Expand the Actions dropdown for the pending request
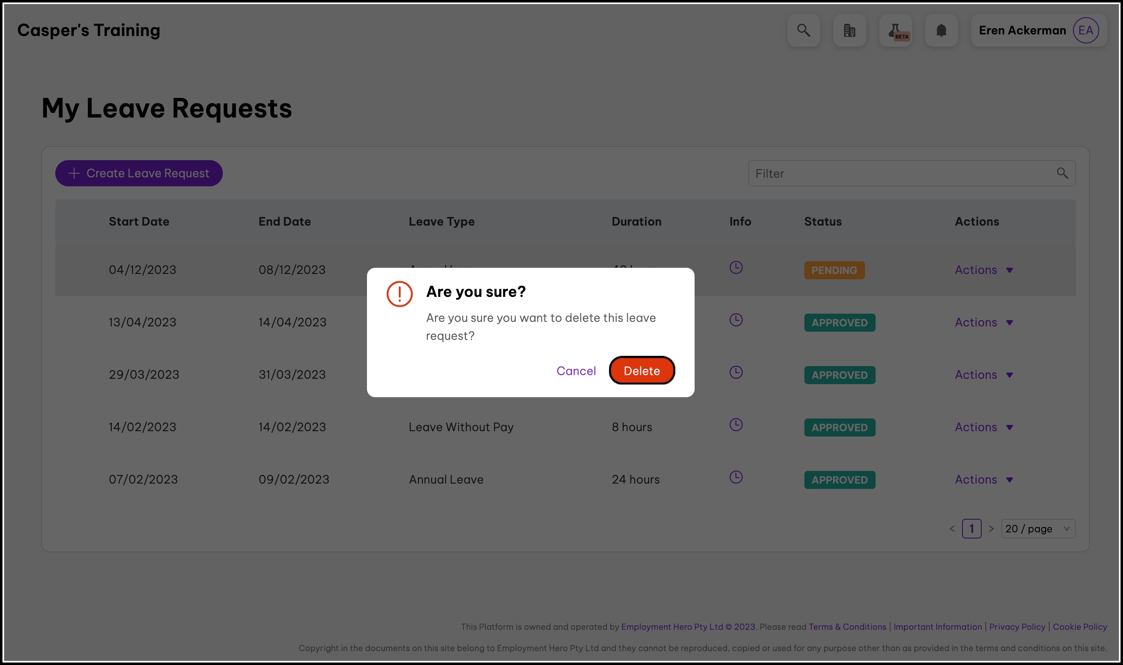This screenshot has width=1123, height=665. coord(984,270)
